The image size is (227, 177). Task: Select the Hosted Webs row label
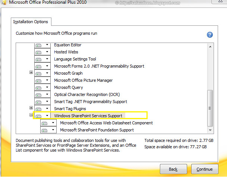(x=66, y=52)
